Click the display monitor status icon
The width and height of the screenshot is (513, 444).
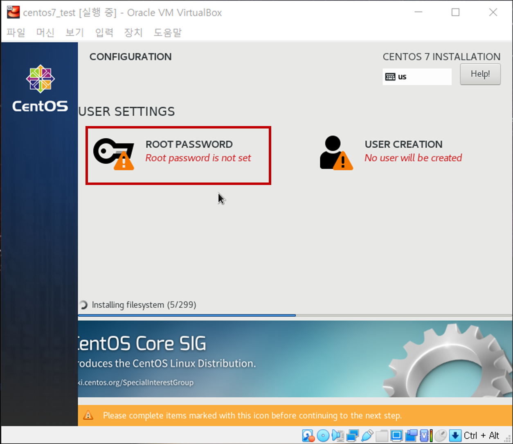(396, 435)
